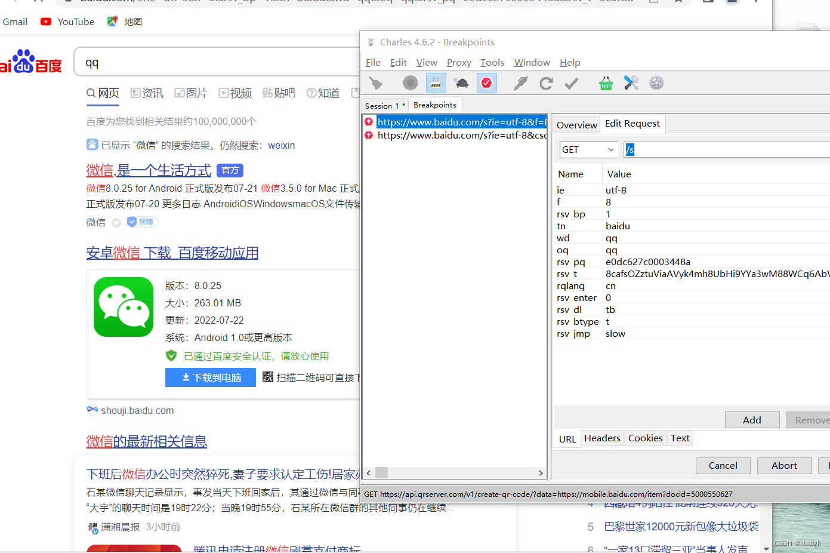The image size is (830, 553).
Task: Open the Tools menu in Charles
Action: 492,63
